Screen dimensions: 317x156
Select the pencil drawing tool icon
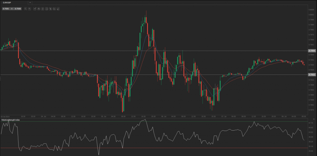coord(58,9)
